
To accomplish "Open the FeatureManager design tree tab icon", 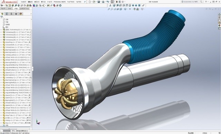I will point(2,14).
